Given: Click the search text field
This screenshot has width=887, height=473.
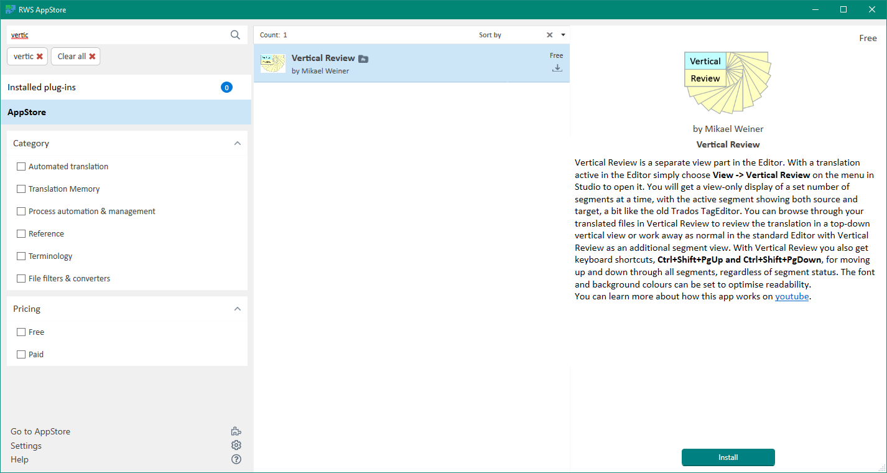Looking at the screenshot, I should [x=118, y=35].
